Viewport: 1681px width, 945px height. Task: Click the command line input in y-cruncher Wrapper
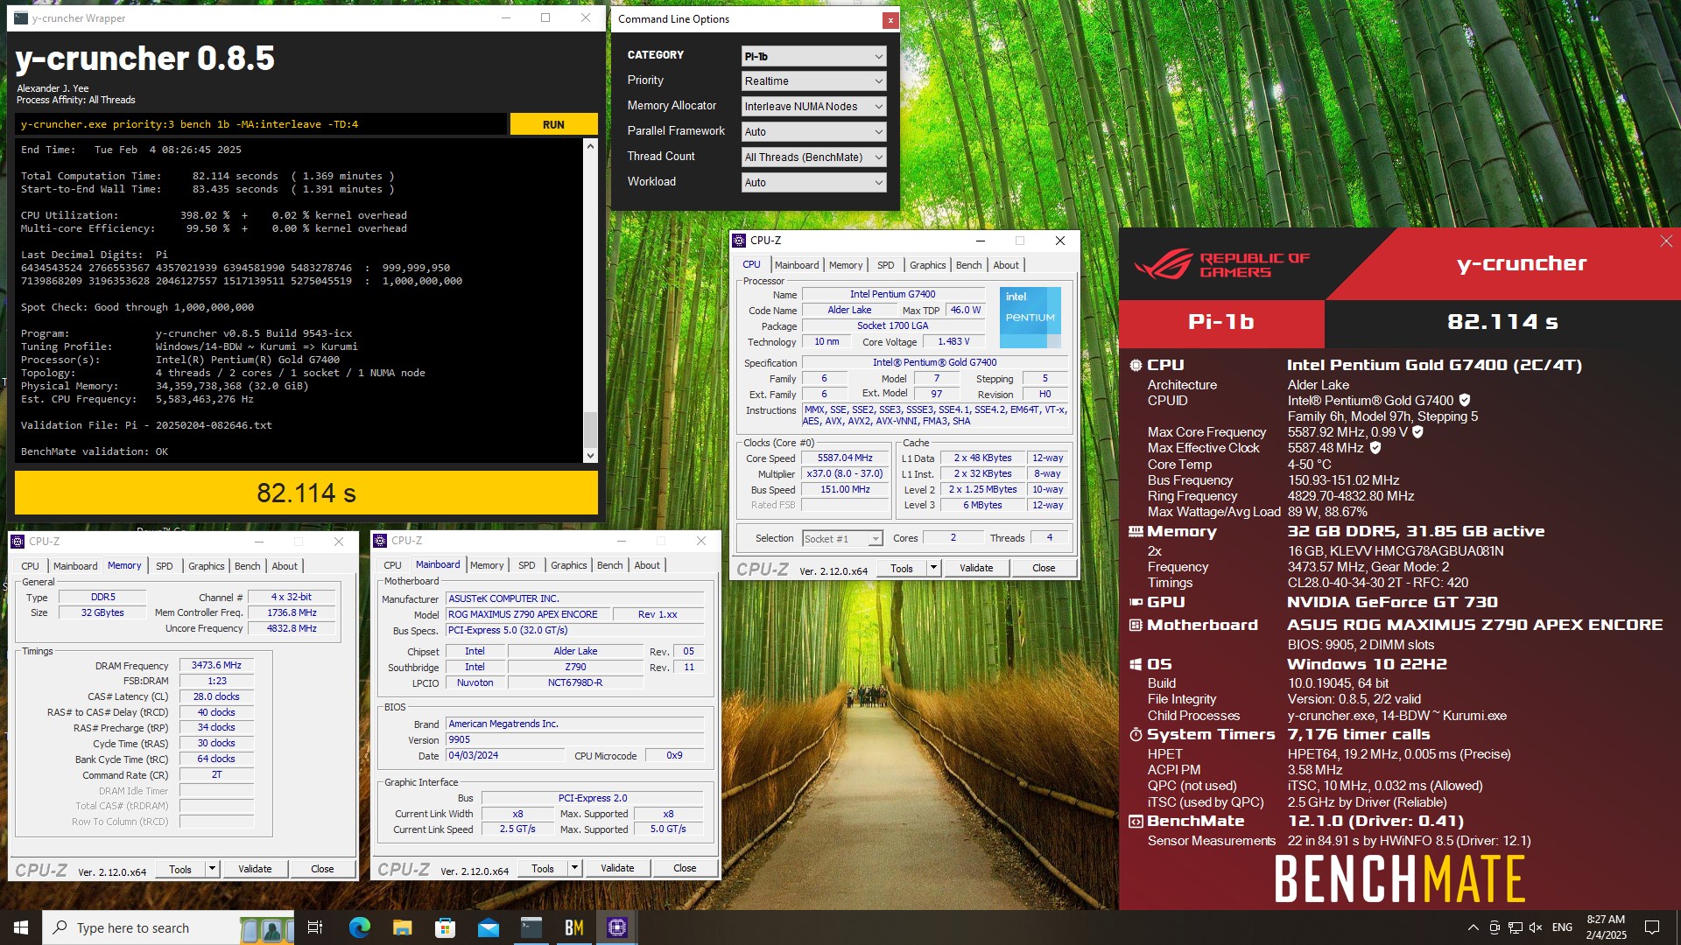point(261,124)
